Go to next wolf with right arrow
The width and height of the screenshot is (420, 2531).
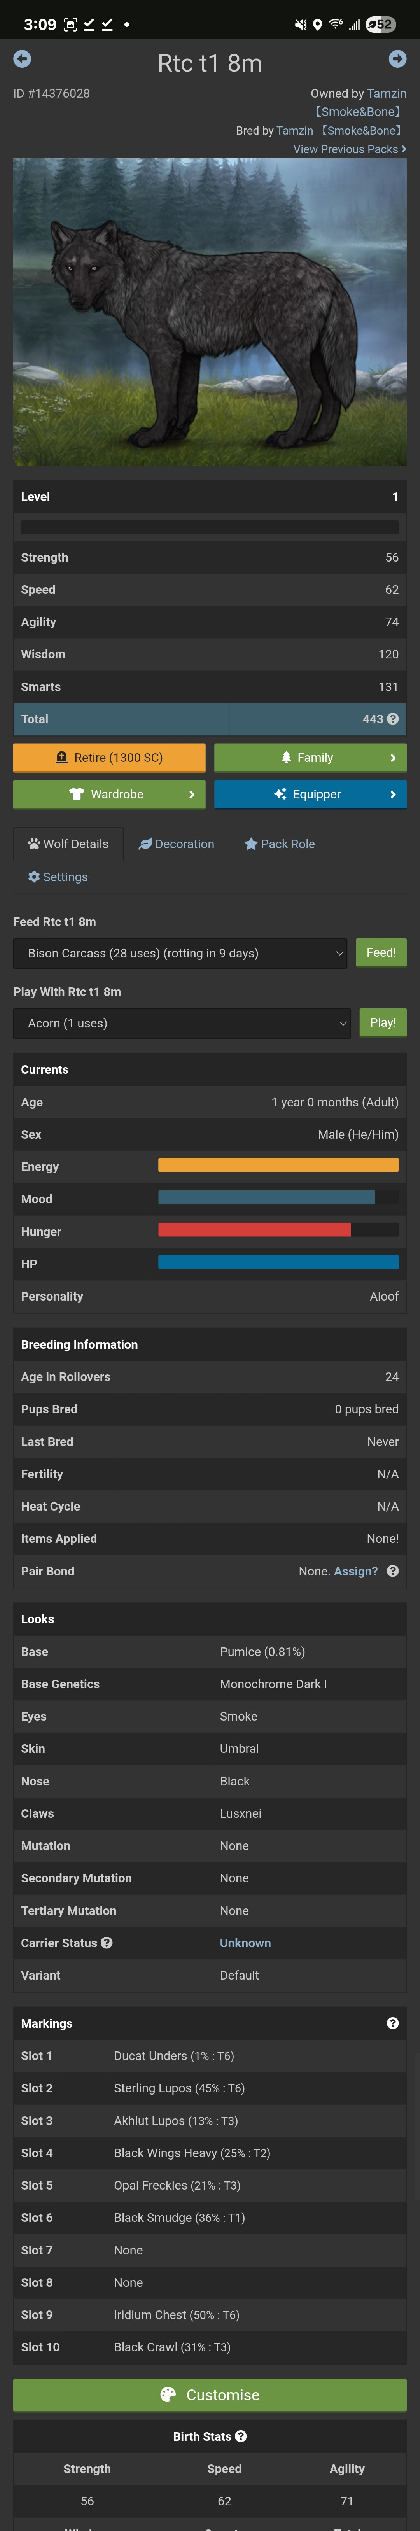(397, 59)
